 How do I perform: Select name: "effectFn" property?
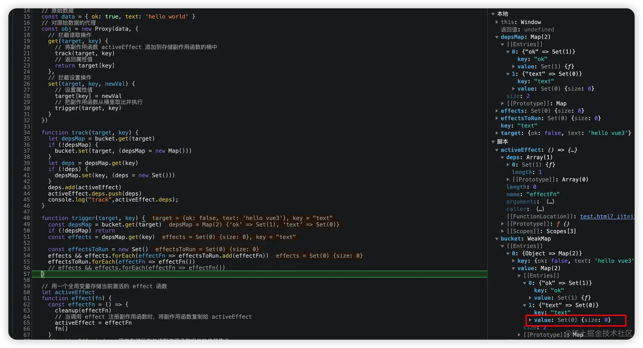click(x=533, y=194)
